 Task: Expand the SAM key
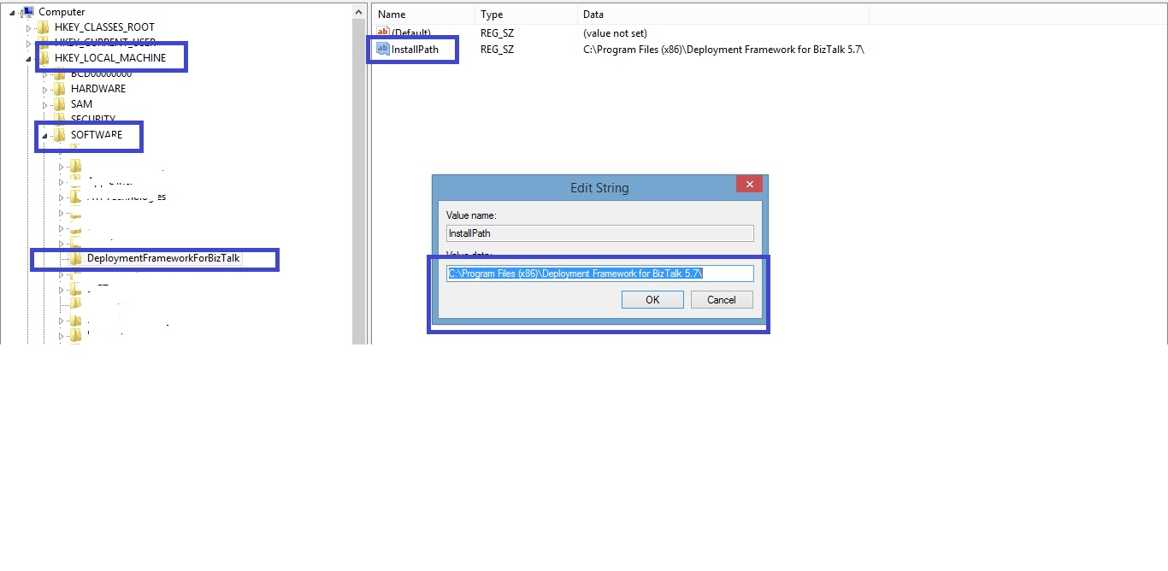click(45, 104)
